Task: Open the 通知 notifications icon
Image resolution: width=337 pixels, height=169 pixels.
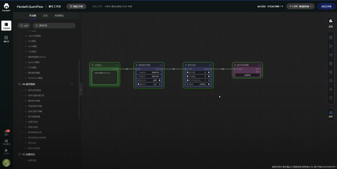Action: coord(6,132)
